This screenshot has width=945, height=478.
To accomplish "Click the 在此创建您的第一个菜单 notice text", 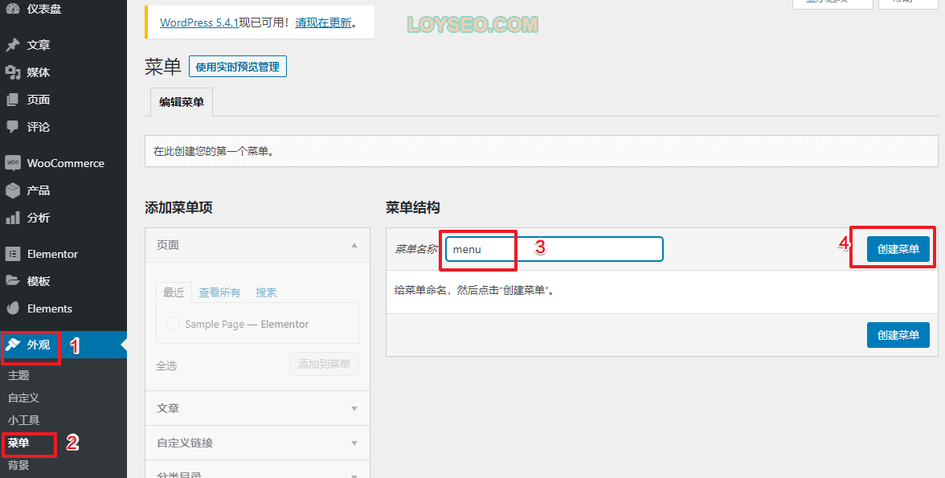I will tap(215, 151).
